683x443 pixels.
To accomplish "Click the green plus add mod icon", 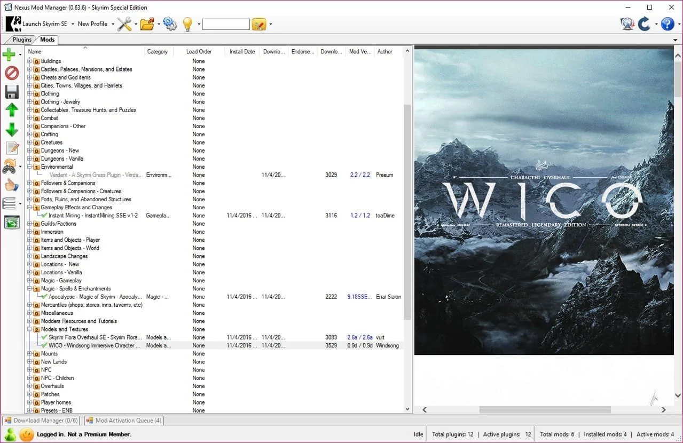I will point(10,54).
